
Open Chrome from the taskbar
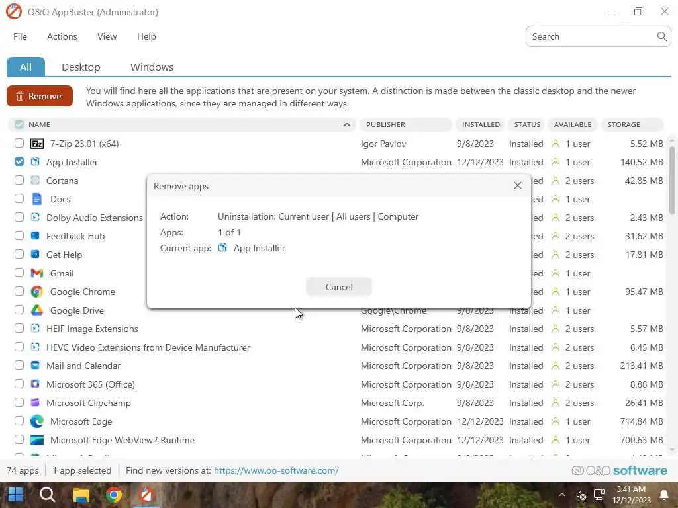coord(114,495)
